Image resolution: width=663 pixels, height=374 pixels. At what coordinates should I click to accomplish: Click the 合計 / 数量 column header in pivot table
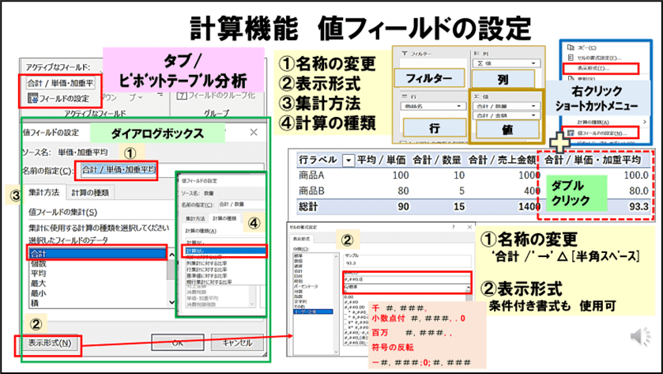coord(437,160)
